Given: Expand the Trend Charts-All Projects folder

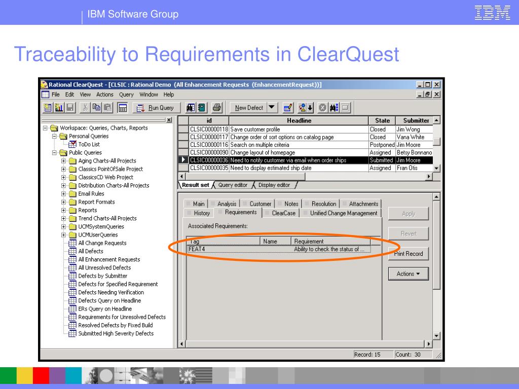Looking at the screenshot, I should click(63, 218).
